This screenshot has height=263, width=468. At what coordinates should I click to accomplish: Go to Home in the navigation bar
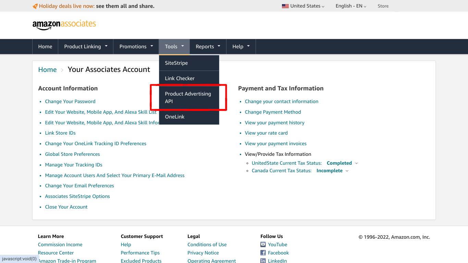point(45,46)
